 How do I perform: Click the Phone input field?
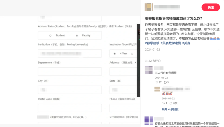[x=125, y=108]
